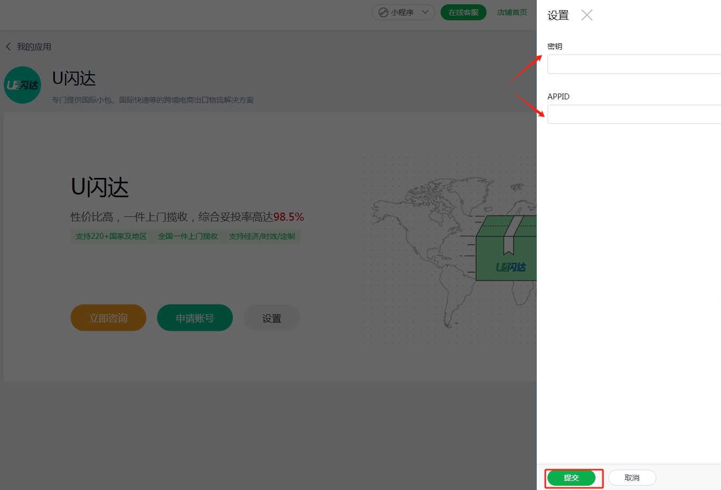Image resolution: width=721 pixels, height=490 pixels.
Task: Click the back chevron beside 我的应用
Action: (x=8, y=46)
